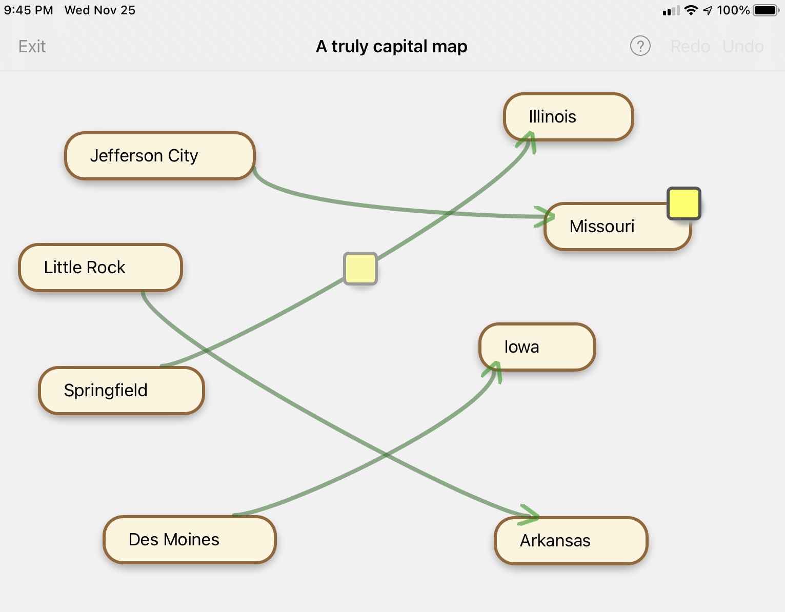This screenshot has height=612, width=785.
Task: Tap Exit to leave the map
Action: pyautogui.click(x=32, y=46)
